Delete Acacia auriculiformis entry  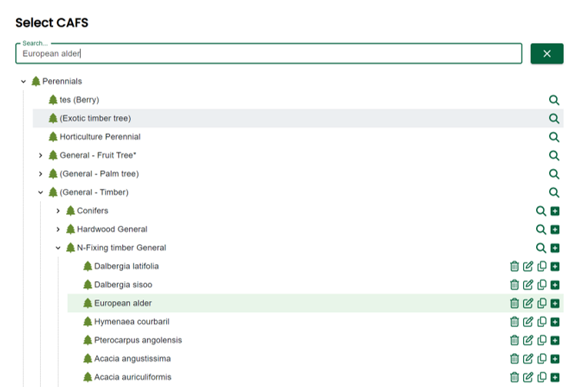514,377
